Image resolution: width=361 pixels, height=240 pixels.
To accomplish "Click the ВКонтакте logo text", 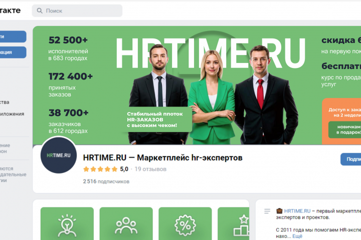I will coord(10,10).
